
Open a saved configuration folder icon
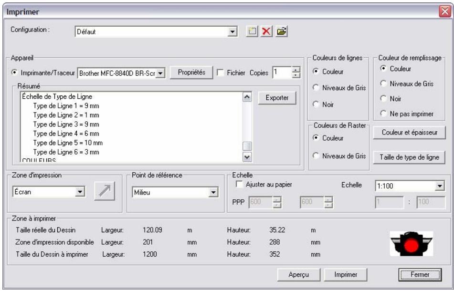[x=281, y=31]
